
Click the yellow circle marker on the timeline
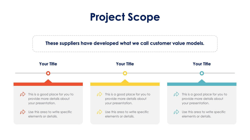click(x=125, y=73)
